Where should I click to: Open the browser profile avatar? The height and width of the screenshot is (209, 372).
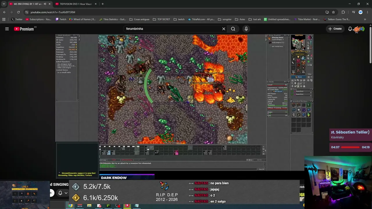point(361,12)
